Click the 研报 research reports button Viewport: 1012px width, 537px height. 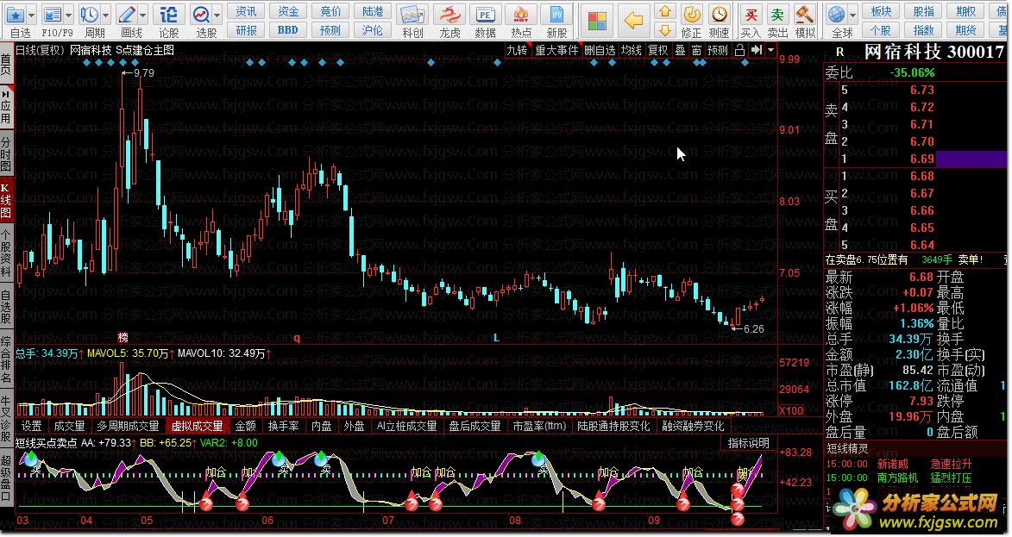246,29
